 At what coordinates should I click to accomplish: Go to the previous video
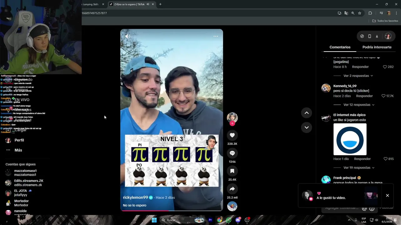point(306,113)
